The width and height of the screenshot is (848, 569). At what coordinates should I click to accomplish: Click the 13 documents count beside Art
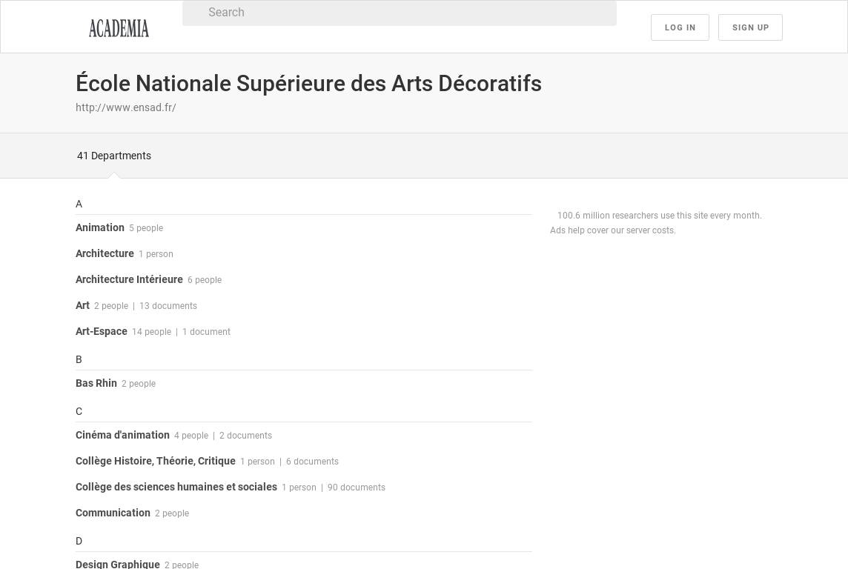coord(168,306)
